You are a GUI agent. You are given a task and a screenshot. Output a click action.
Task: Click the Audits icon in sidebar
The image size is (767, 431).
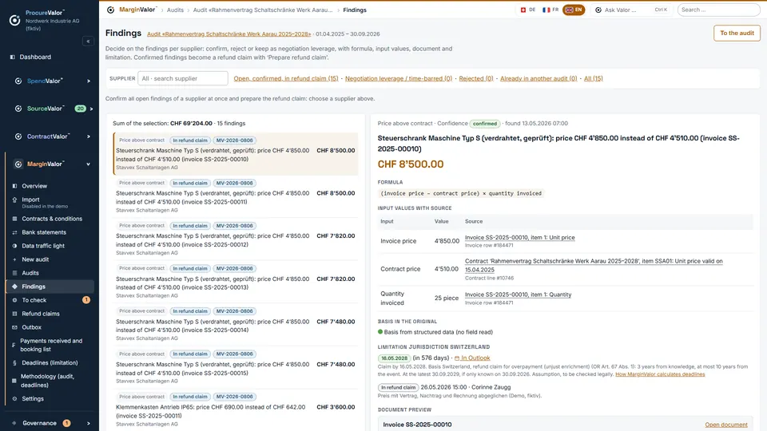(14, 273)
